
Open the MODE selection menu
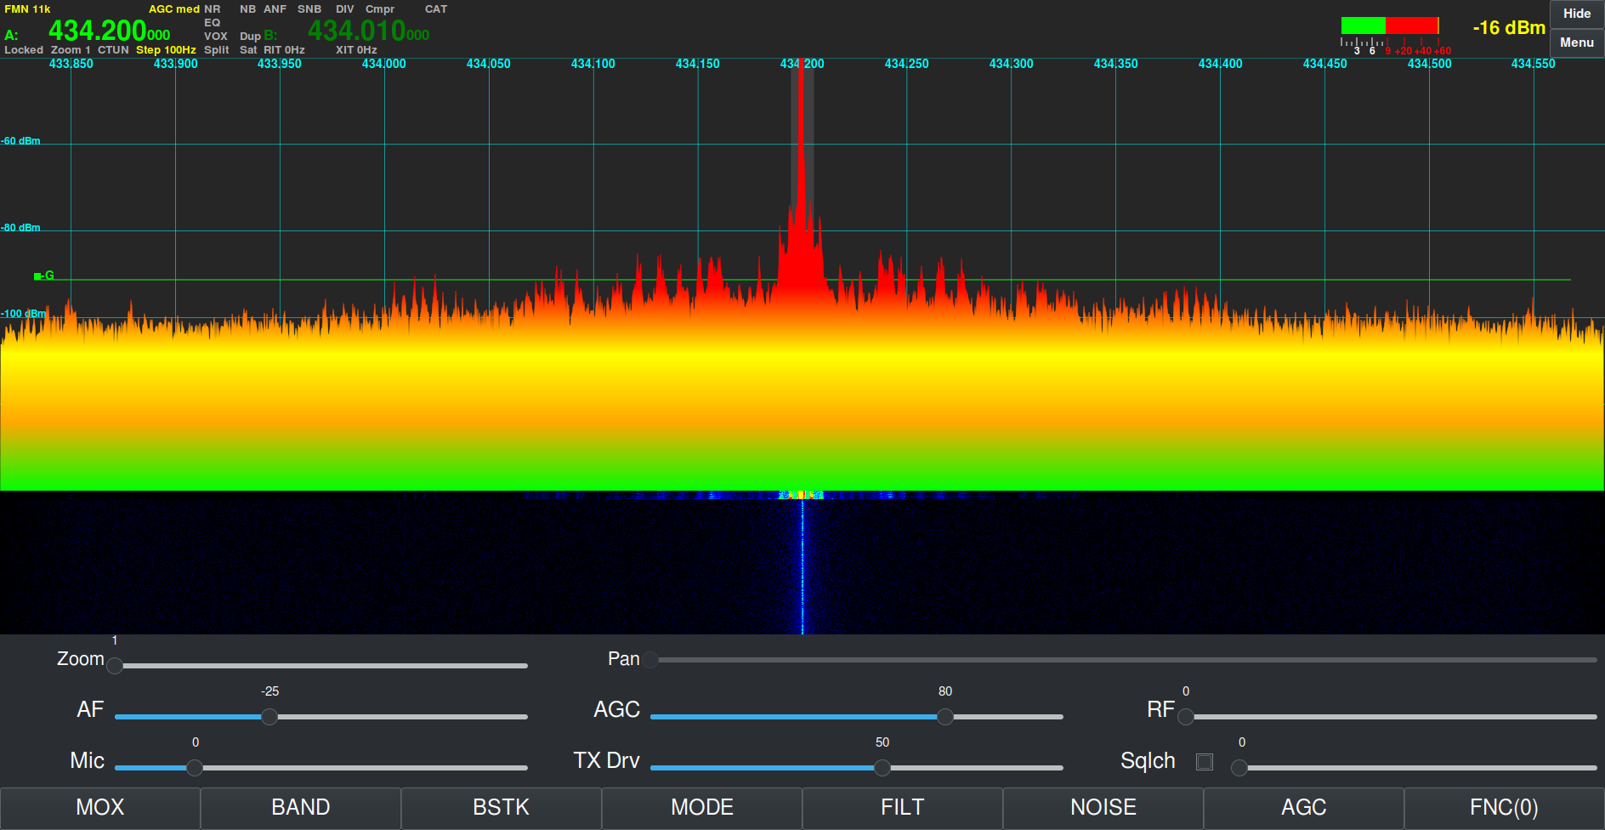[702, 808]
